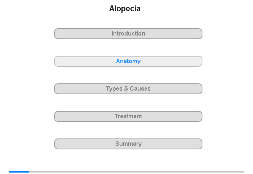
Task: Click the gray unfilled progress bar track
Action: pos(137,171)
